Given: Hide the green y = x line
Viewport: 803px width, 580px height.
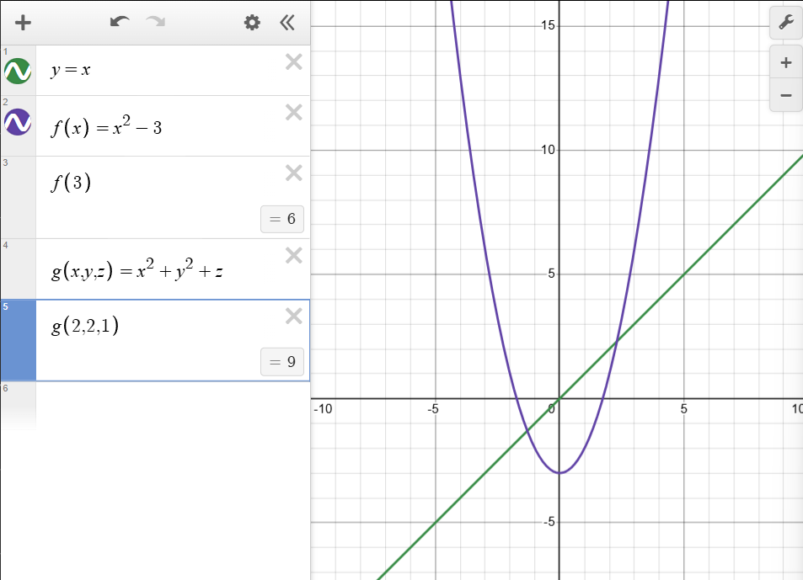Looking at the screenshot, I should (x=18, y=72).
